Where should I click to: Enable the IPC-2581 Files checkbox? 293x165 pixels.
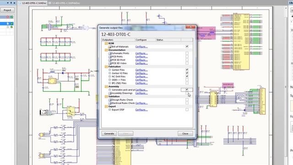[x=187, y=83]
